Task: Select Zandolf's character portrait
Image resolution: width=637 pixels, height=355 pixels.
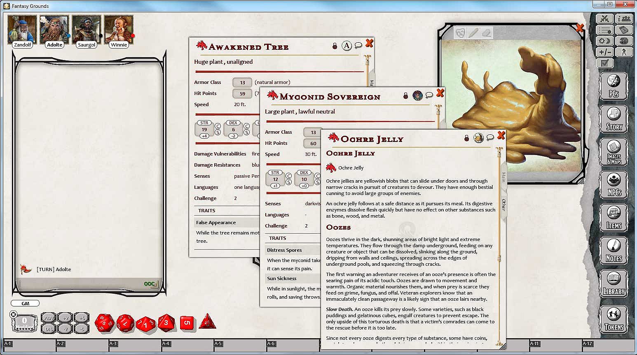Action: (x=22, y=29)
